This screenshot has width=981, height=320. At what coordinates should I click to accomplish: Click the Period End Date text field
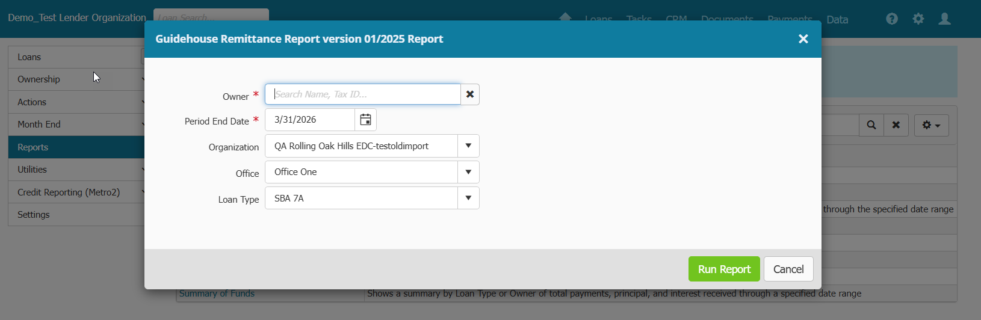point(310,120)
